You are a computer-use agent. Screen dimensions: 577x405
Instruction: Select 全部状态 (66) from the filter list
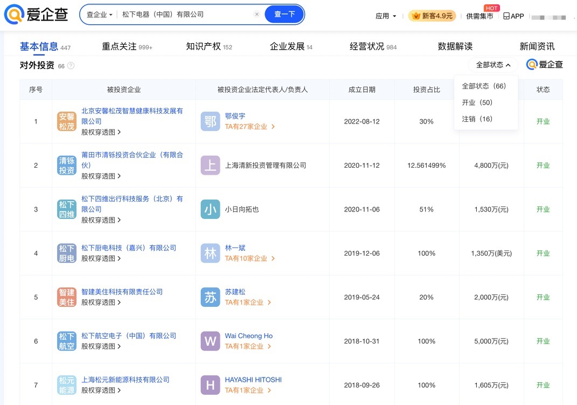click(x=484, y=86)
